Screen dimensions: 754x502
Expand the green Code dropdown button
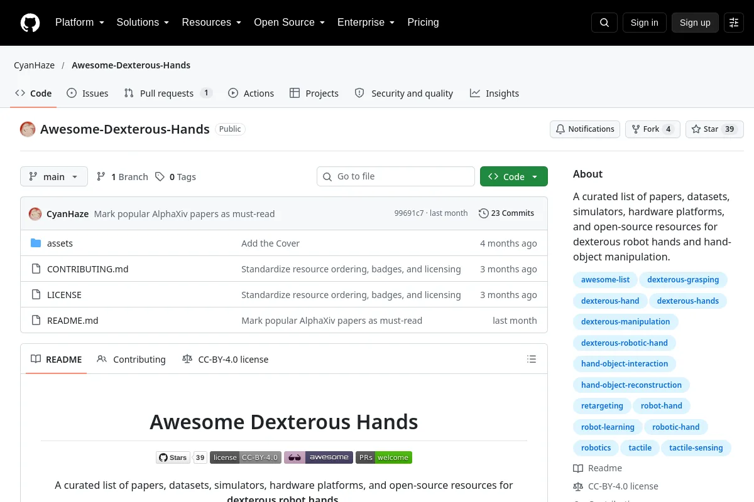pyautogui.click(x=514, y=177)
